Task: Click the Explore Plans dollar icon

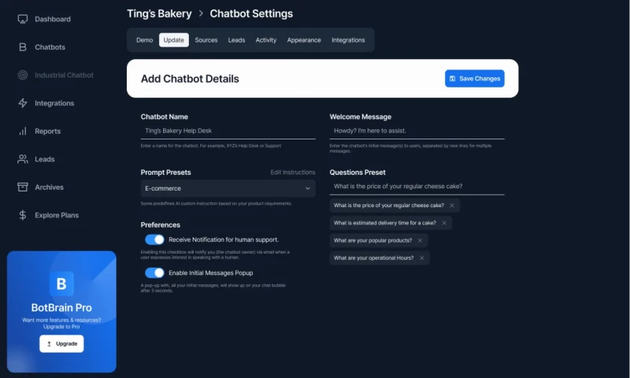Action: pos(23,215)
